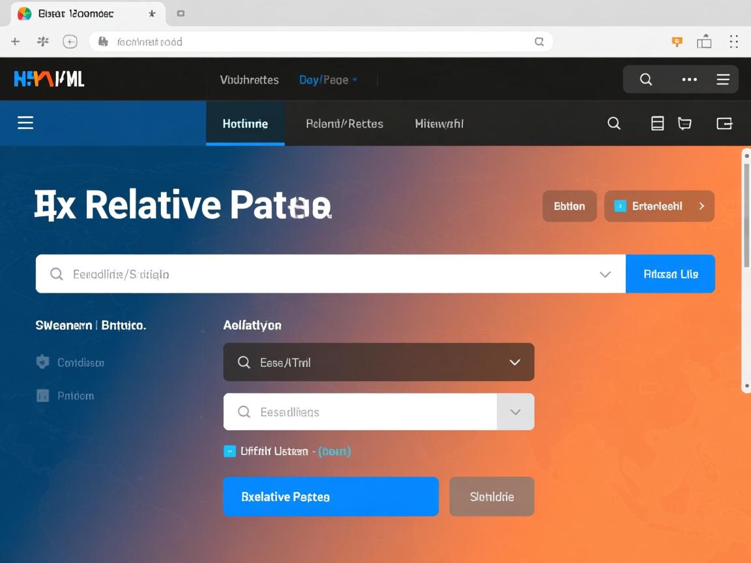The height and width of the screenshot is (563, 751).
Task: Expand the main search bar dropdown chevron
Action: [x=605, y=274]
